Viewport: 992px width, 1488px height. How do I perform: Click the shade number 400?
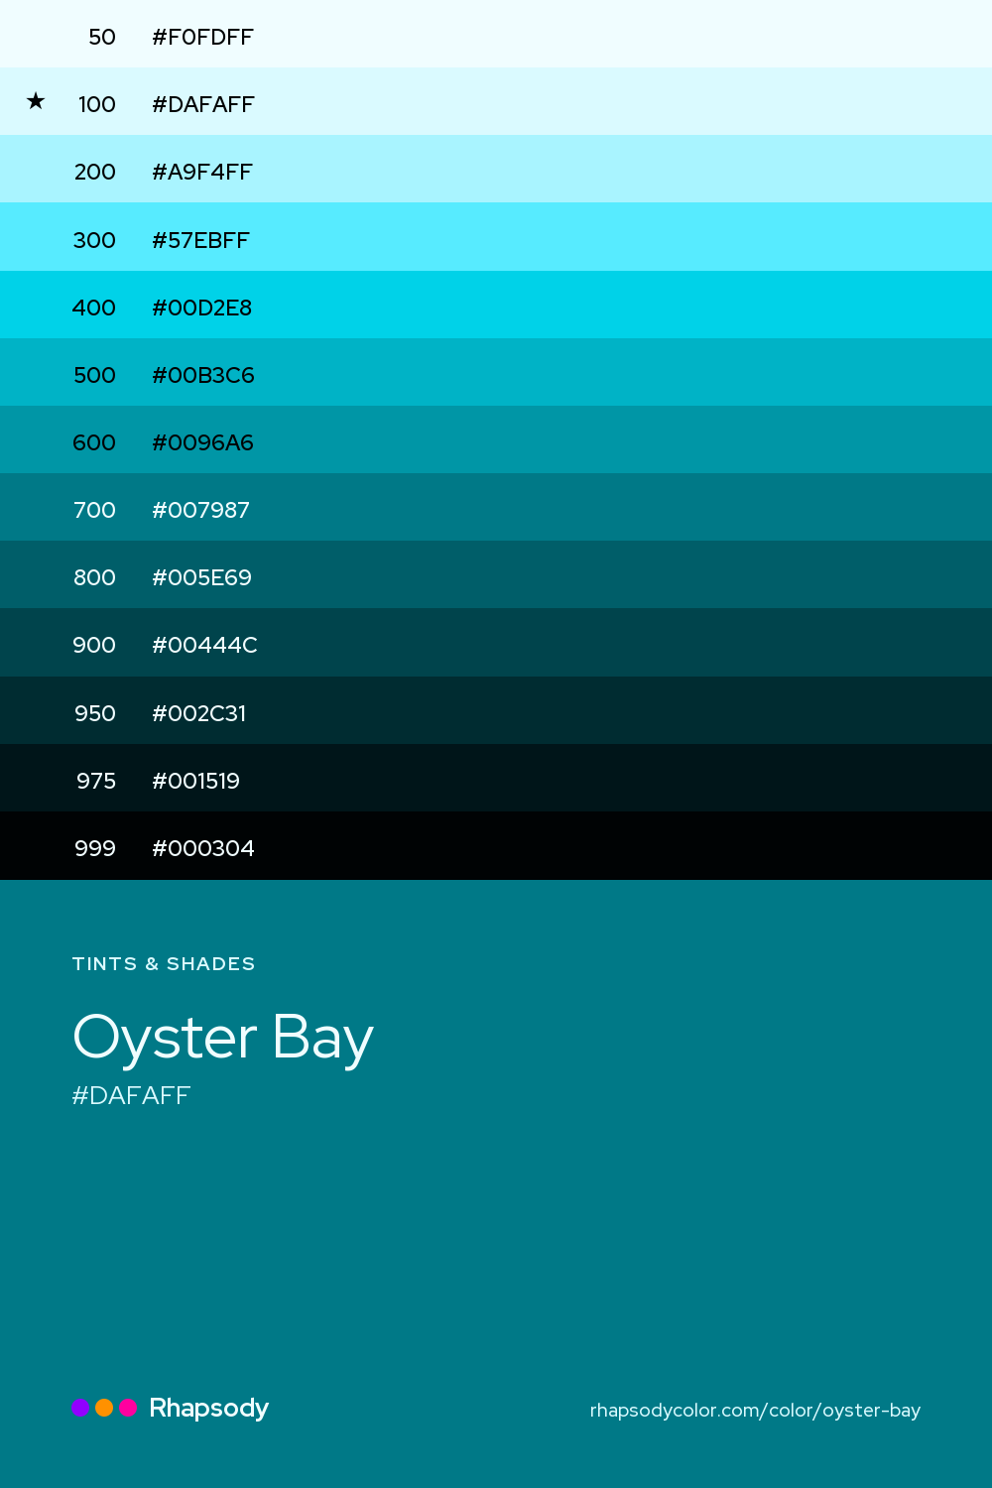[x=94, y=308]
